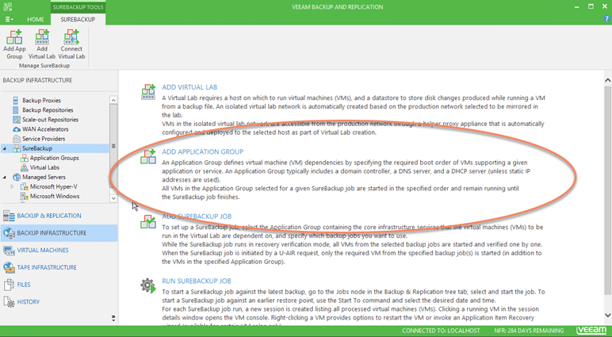Open Scale-out Repositories node

click(x=51, y=120)
